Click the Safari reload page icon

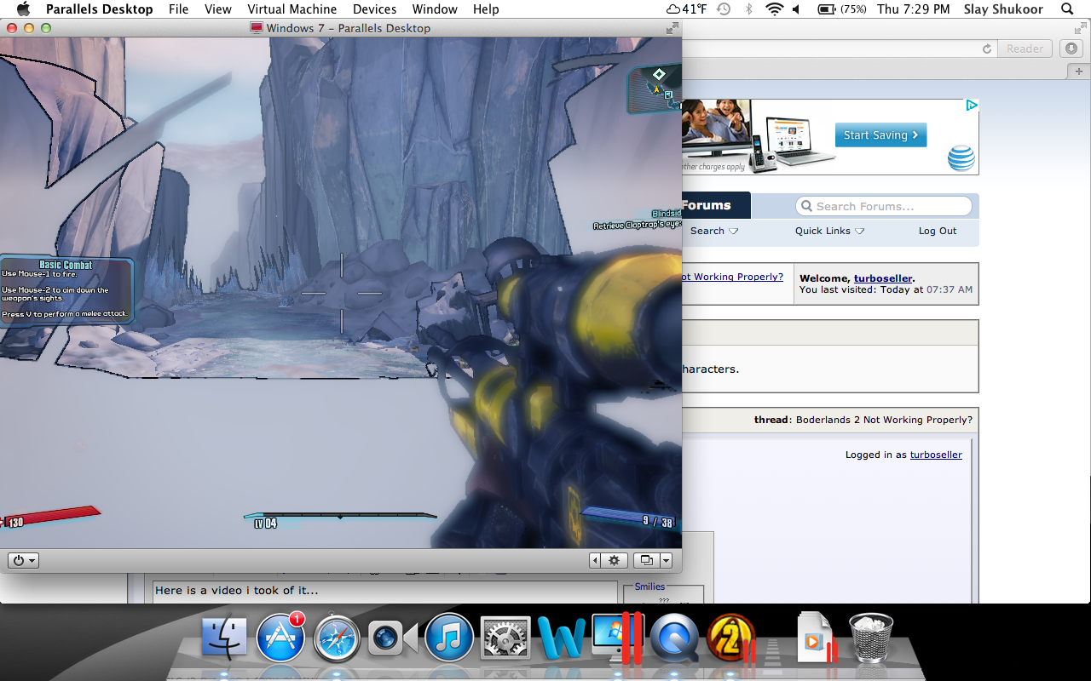987,49
